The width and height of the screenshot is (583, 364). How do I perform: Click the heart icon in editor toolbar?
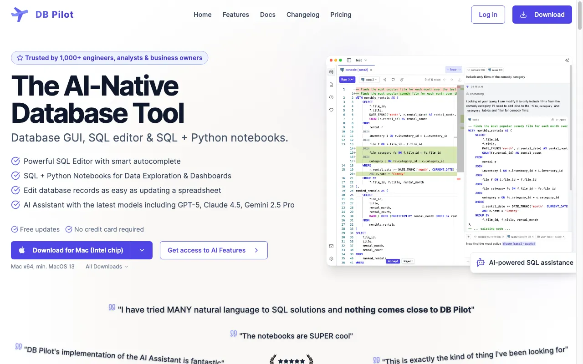pyautogui.click(x=393, y=80)
